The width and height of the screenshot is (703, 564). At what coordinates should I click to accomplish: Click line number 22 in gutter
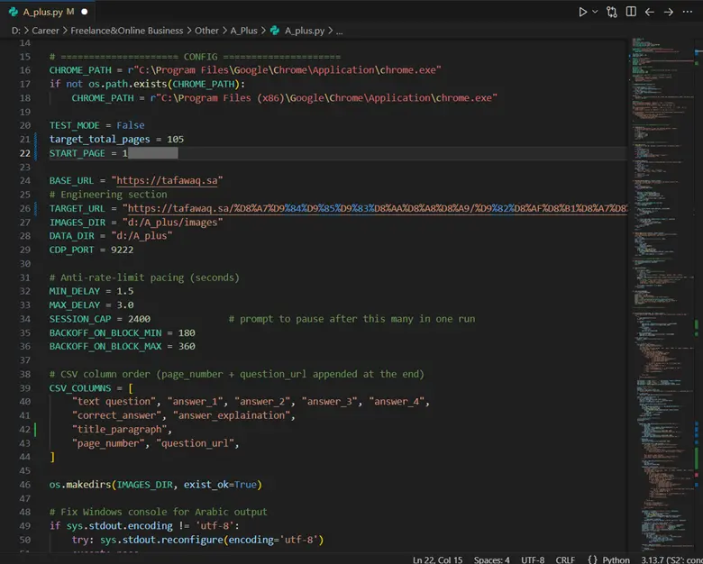tap(25, 153)
